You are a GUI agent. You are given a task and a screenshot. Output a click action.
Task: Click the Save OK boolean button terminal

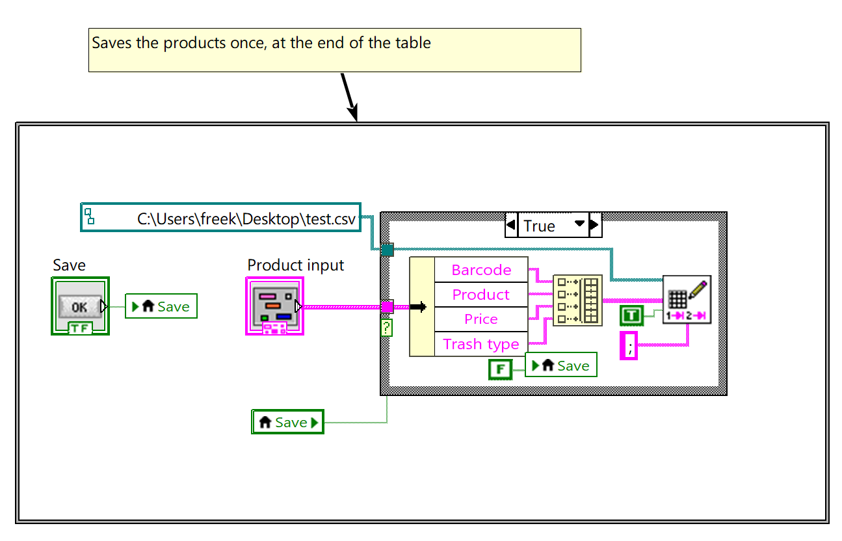pyautogui.click(x=80, y=306)
